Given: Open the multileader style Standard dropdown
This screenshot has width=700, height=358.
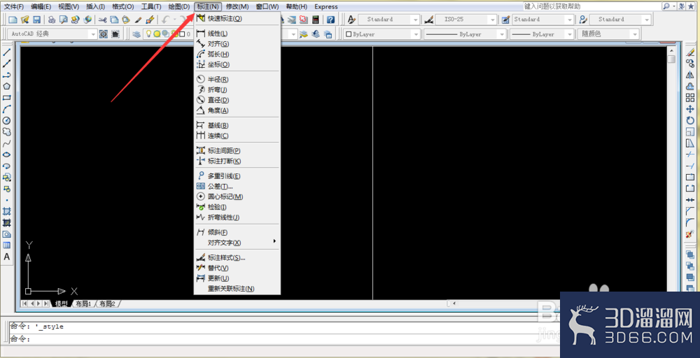Looking at the screenshot, I should pos(647,20).
